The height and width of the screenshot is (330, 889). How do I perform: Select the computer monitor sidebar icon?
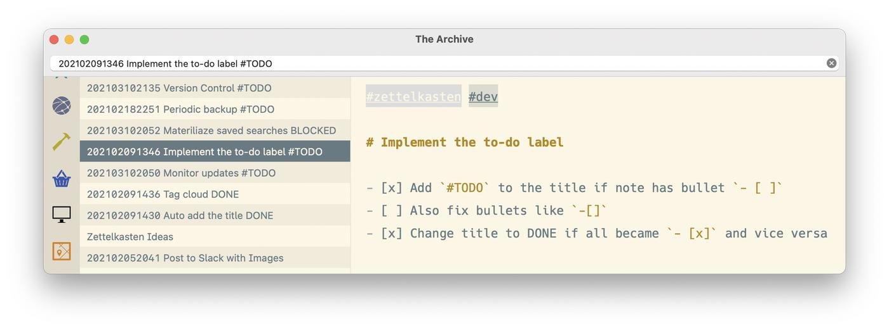(x=62, y=215)
